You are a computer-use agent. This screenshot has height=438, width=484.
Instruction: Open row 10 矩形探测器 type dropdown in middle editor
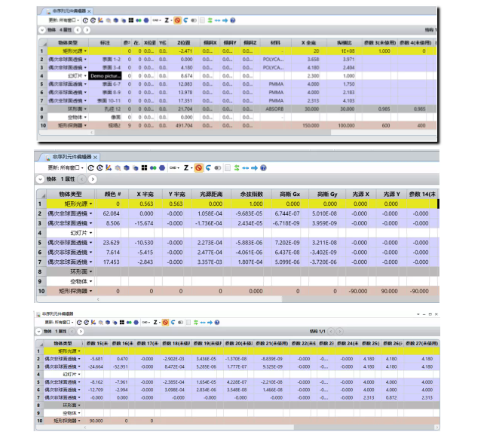click(x=90, y=291)
